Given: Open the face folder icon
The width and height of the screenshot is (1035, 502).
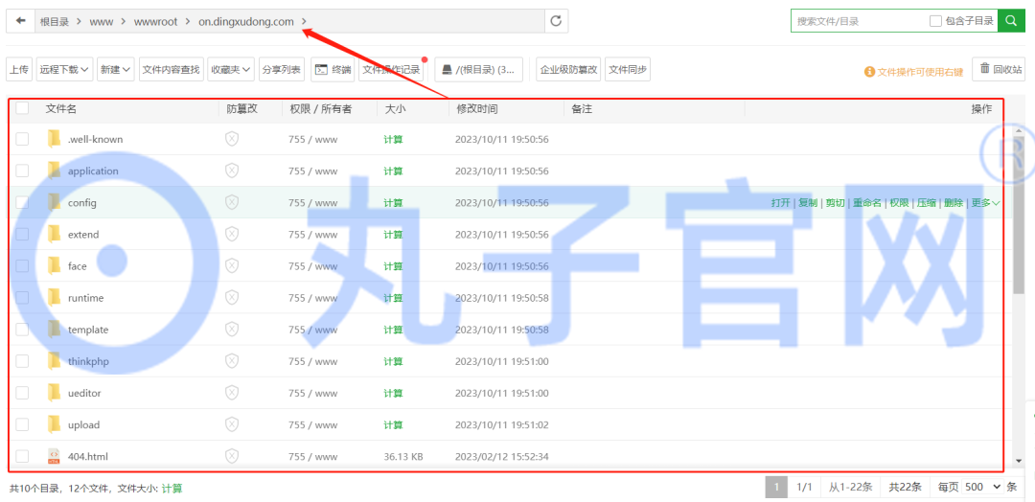Looking at the screenshot, I should tap(54, 265).
